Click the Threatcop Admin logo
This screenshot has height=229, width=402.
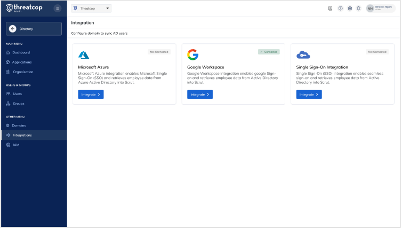click(24, 9)
